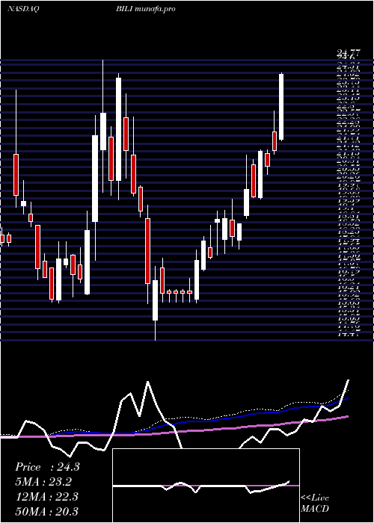The width and height of the screenshot is (374, 523).
Task: Click the <<Live MACD label
Action: [x=315, y=504]
